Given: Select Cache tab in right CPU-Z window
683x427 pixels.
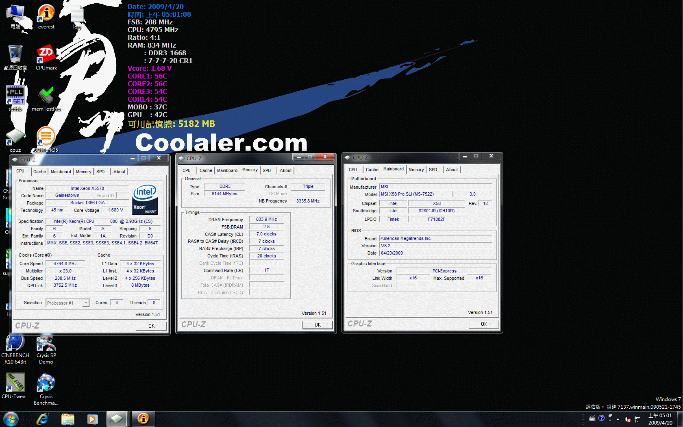Looking at the screenshot, I should pos(372,170).
